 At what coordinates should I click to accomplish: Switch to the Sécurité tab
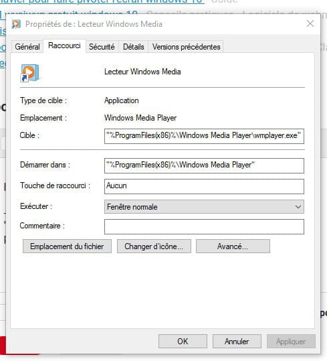(x=102, y=47)
